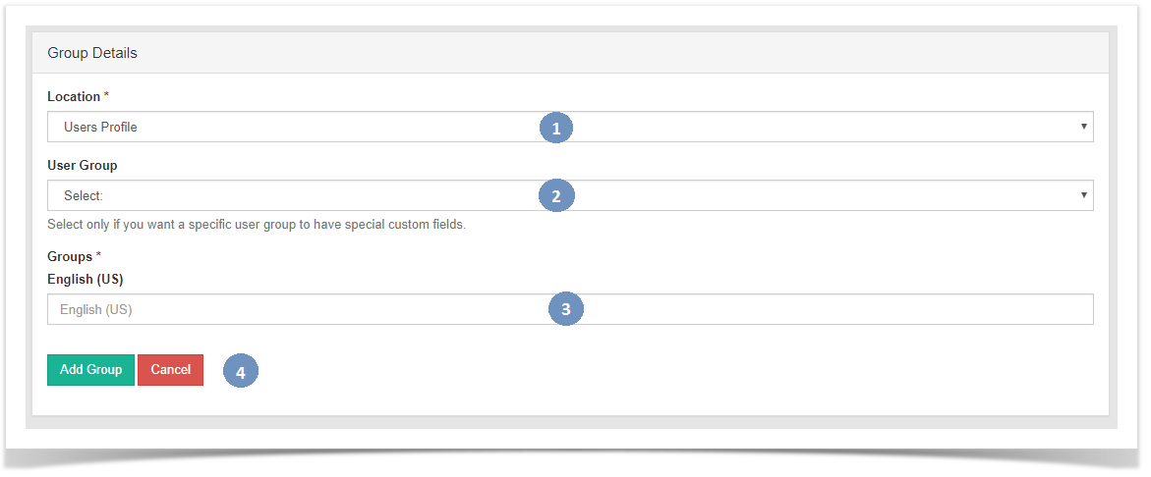1151x477 pixels.
Task: Click the red asterisk beside Location
Action: [x=106, y=96]
